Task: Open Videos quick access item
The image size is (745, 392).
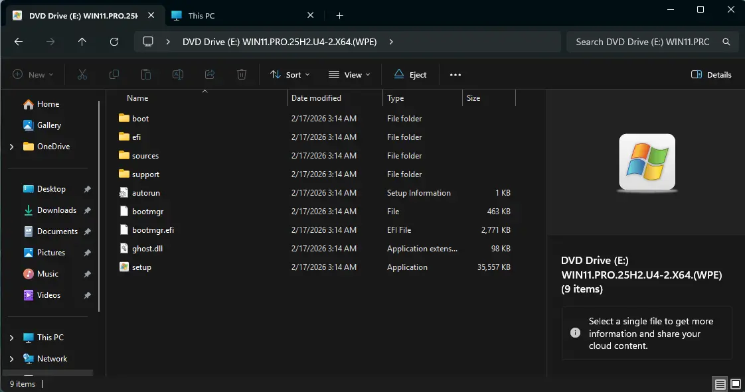Action: (48, 295)
